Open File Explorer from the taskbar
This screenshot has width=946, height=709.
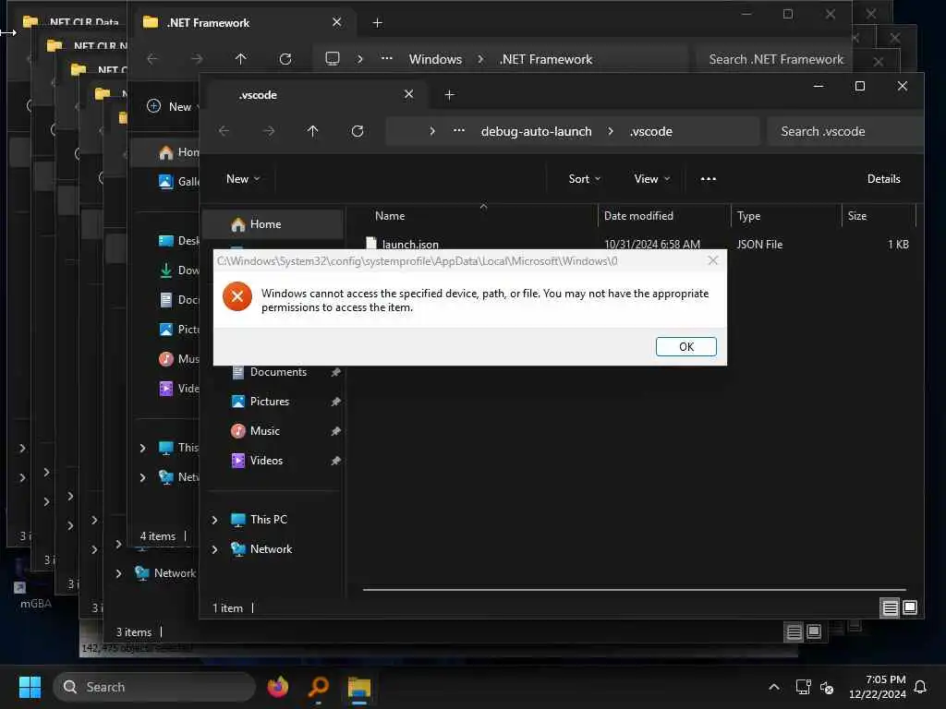click(359, 687)
